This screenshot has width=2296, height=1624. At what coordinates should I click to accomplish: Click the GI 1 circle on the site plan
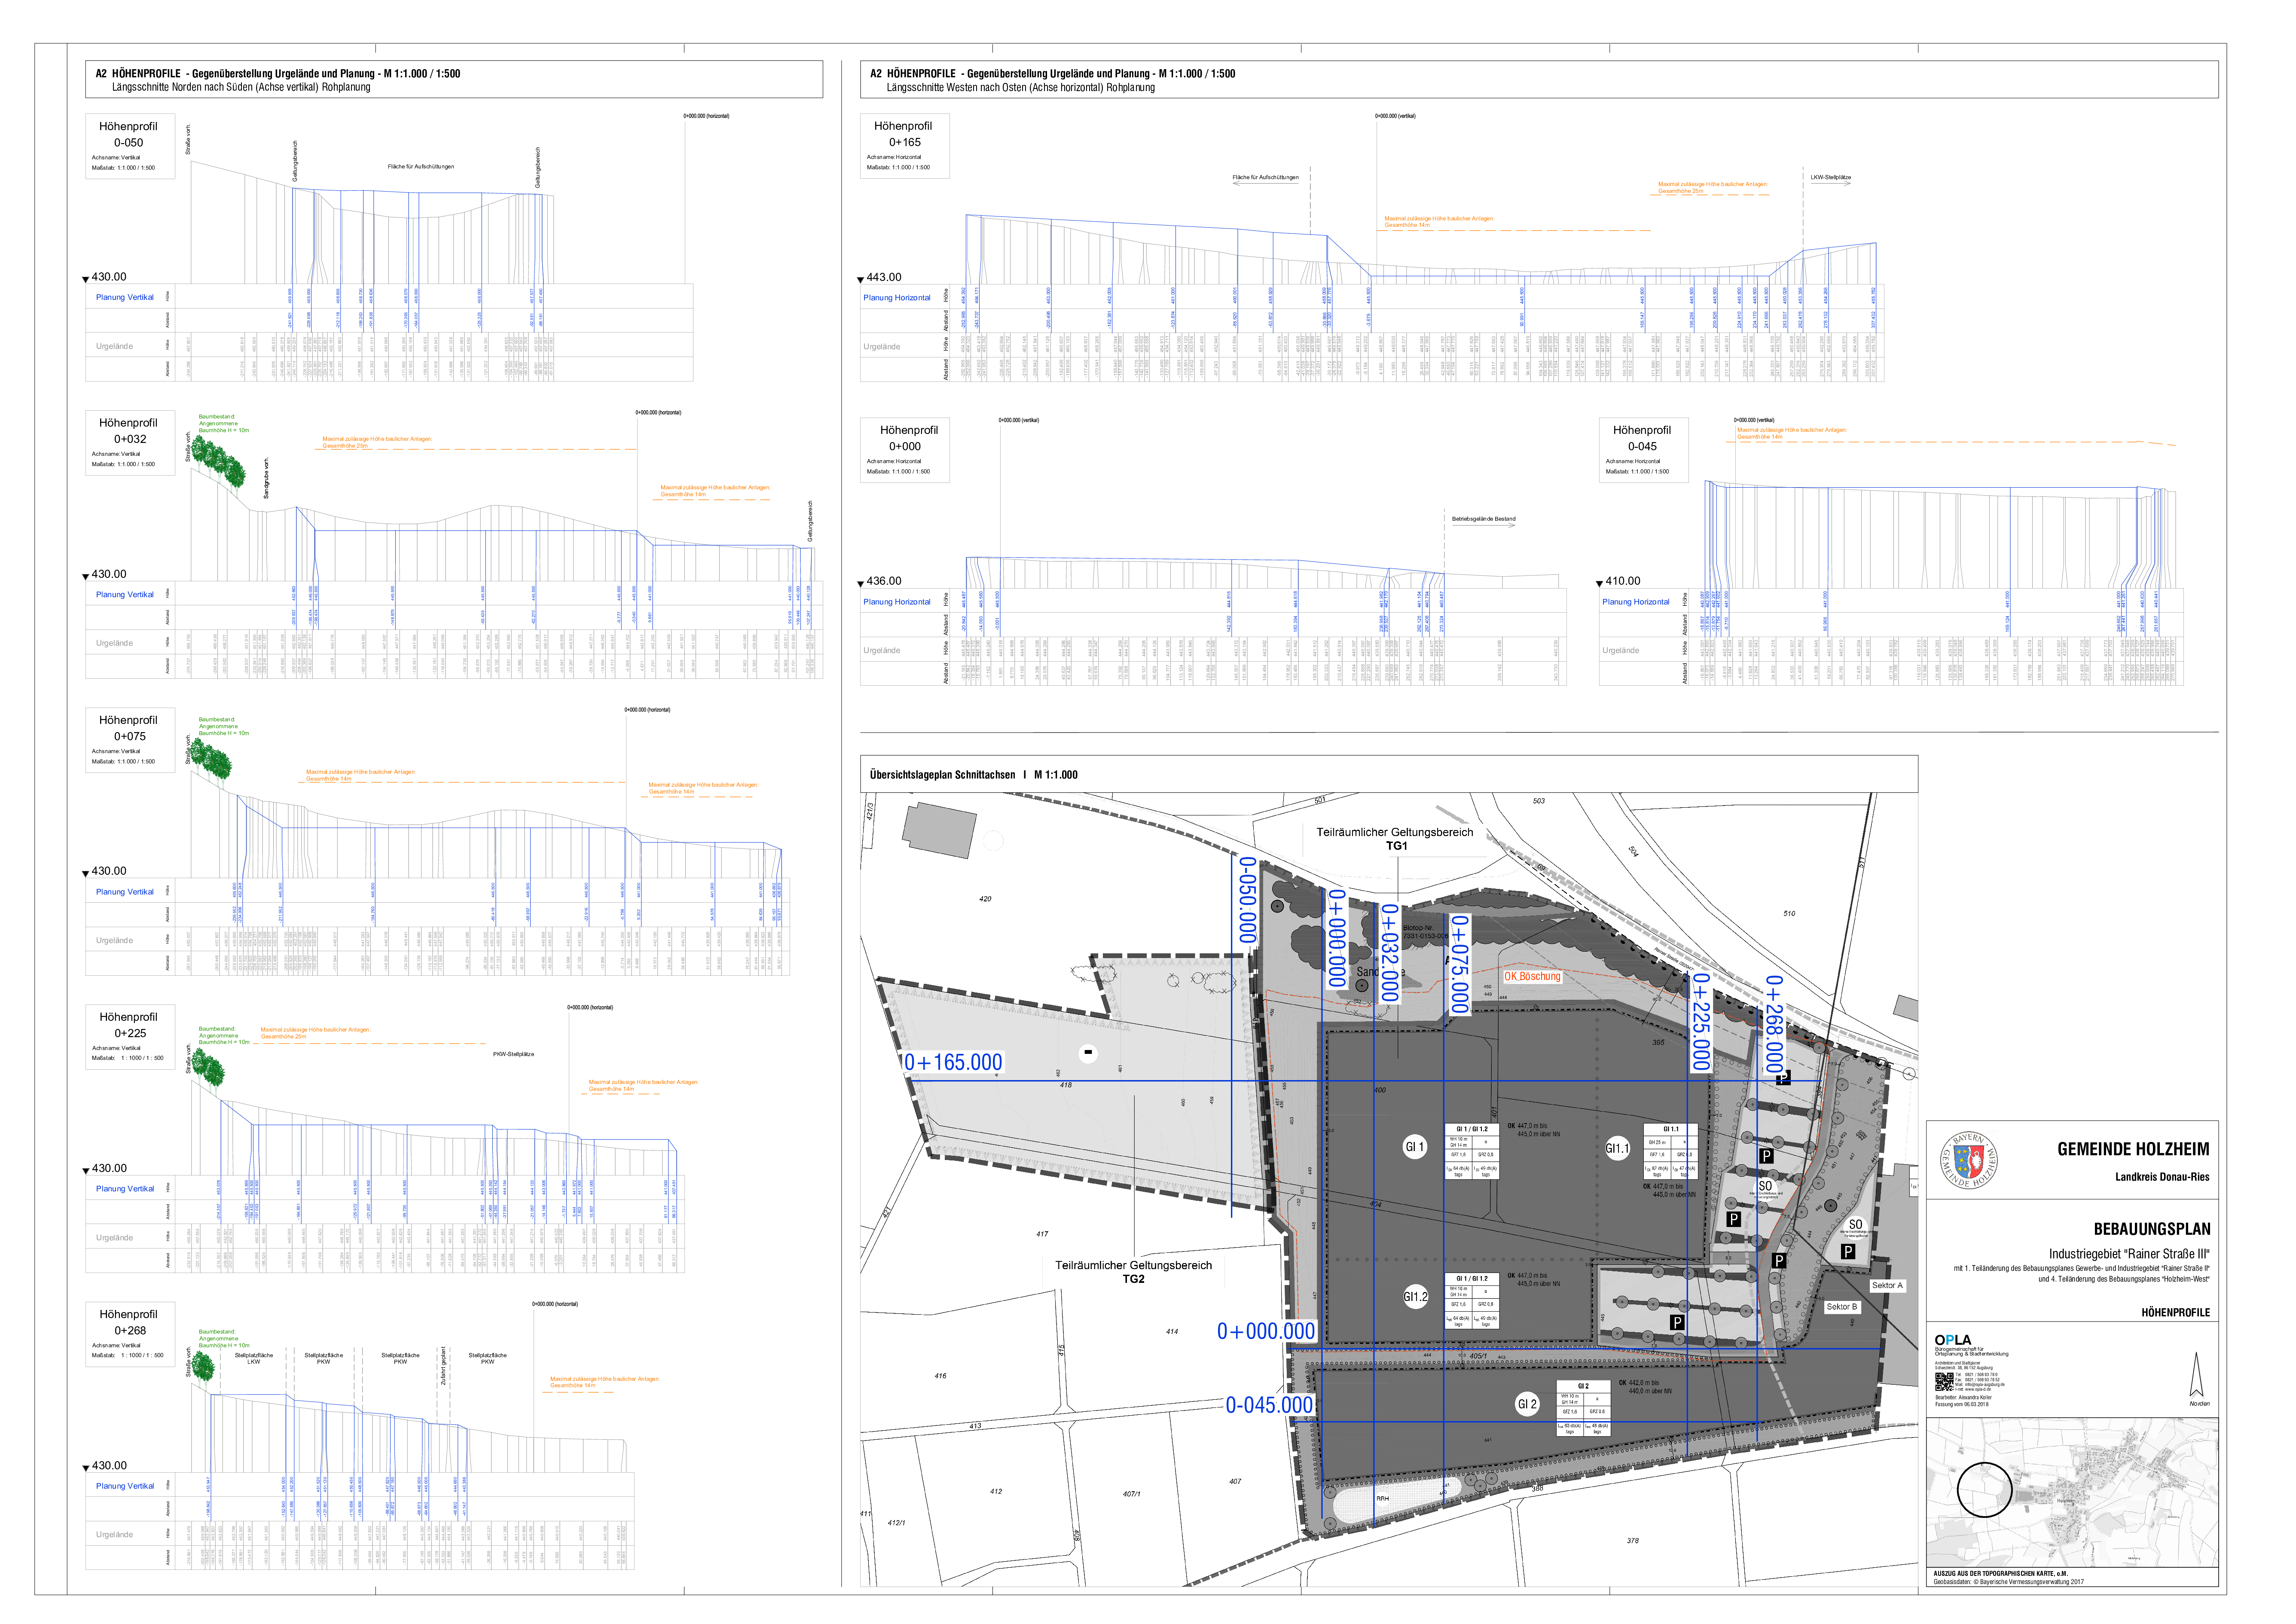(x=1414, y=1147)
